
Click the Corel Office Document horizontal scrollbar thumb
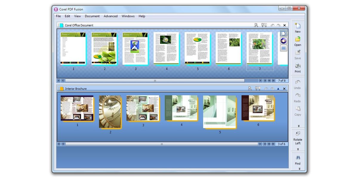(x=155, y=81)
